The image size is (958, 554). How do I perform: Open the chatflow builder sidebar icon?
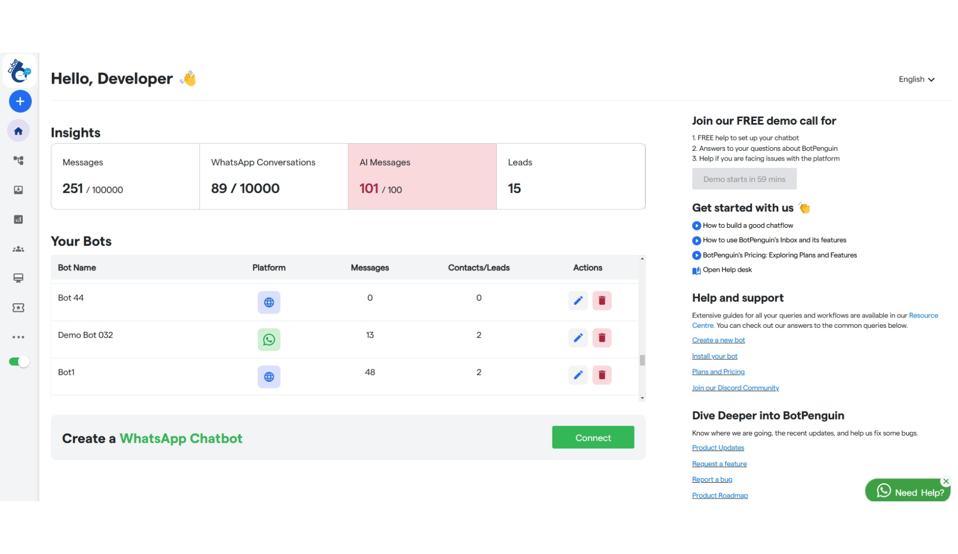[18, 161]
